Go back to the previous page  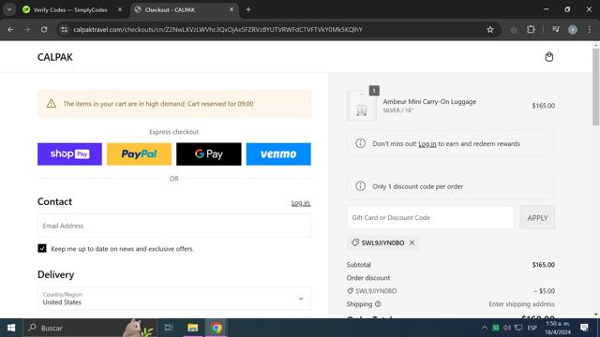point(10,29)
